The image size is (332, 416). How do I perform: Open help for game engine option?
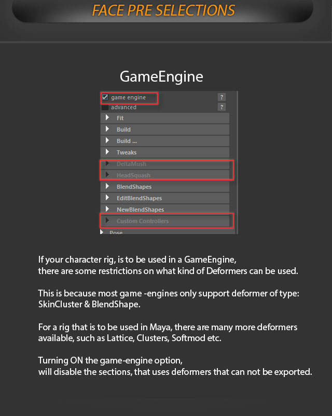coord(222,97)
